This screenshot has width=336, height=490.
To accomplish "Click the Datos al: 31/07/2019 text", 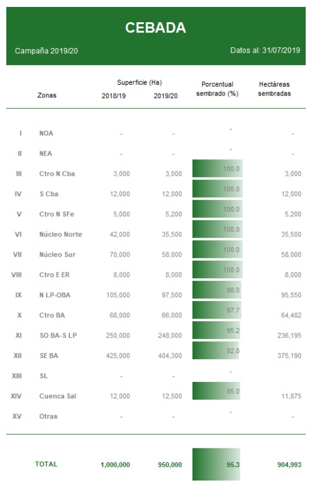I will click(265, 51).
